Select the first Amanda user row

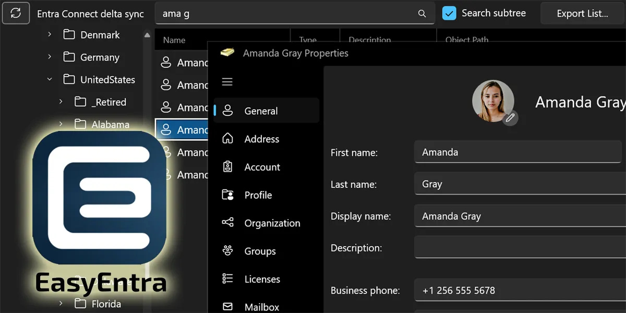pyautogui.click(x=182, y=63)
